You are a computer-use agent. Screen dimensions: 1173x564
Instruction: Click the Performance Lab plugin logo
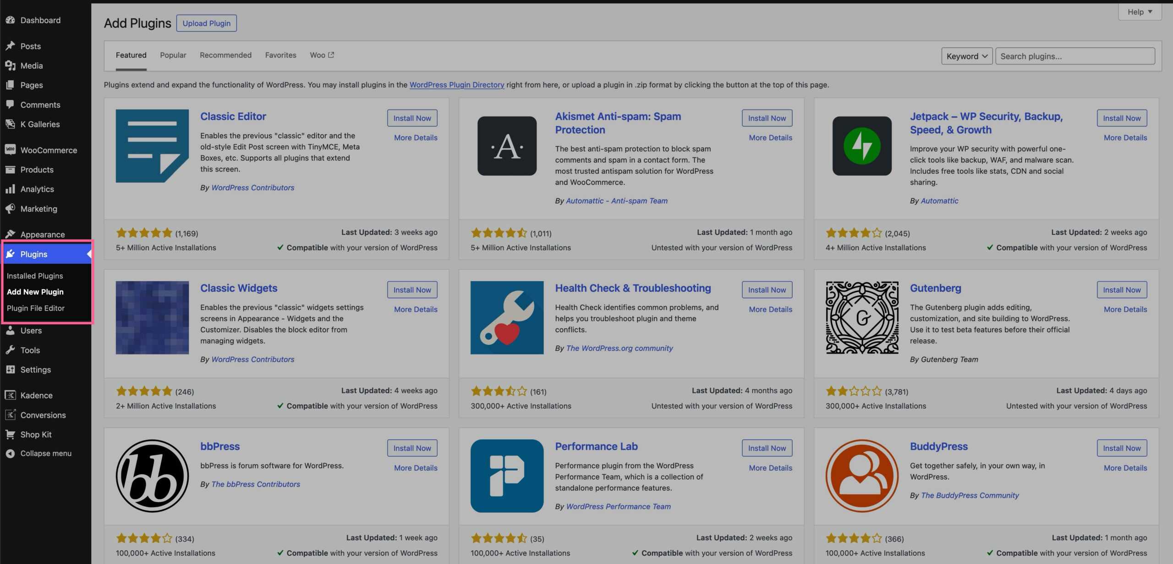pyautogui.click(x=507, y=476)
